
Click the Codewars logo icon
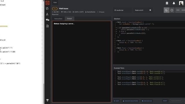[x=47, y=3]
